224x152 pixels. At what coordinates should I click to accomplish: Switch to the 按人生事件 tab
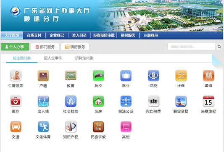click(x=53, y=58)
